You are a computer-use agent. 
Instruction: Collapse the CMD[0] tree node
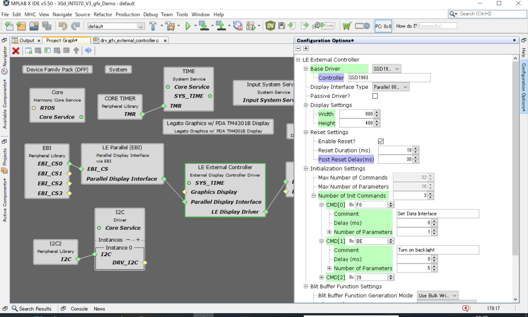(x=321, y=205)
